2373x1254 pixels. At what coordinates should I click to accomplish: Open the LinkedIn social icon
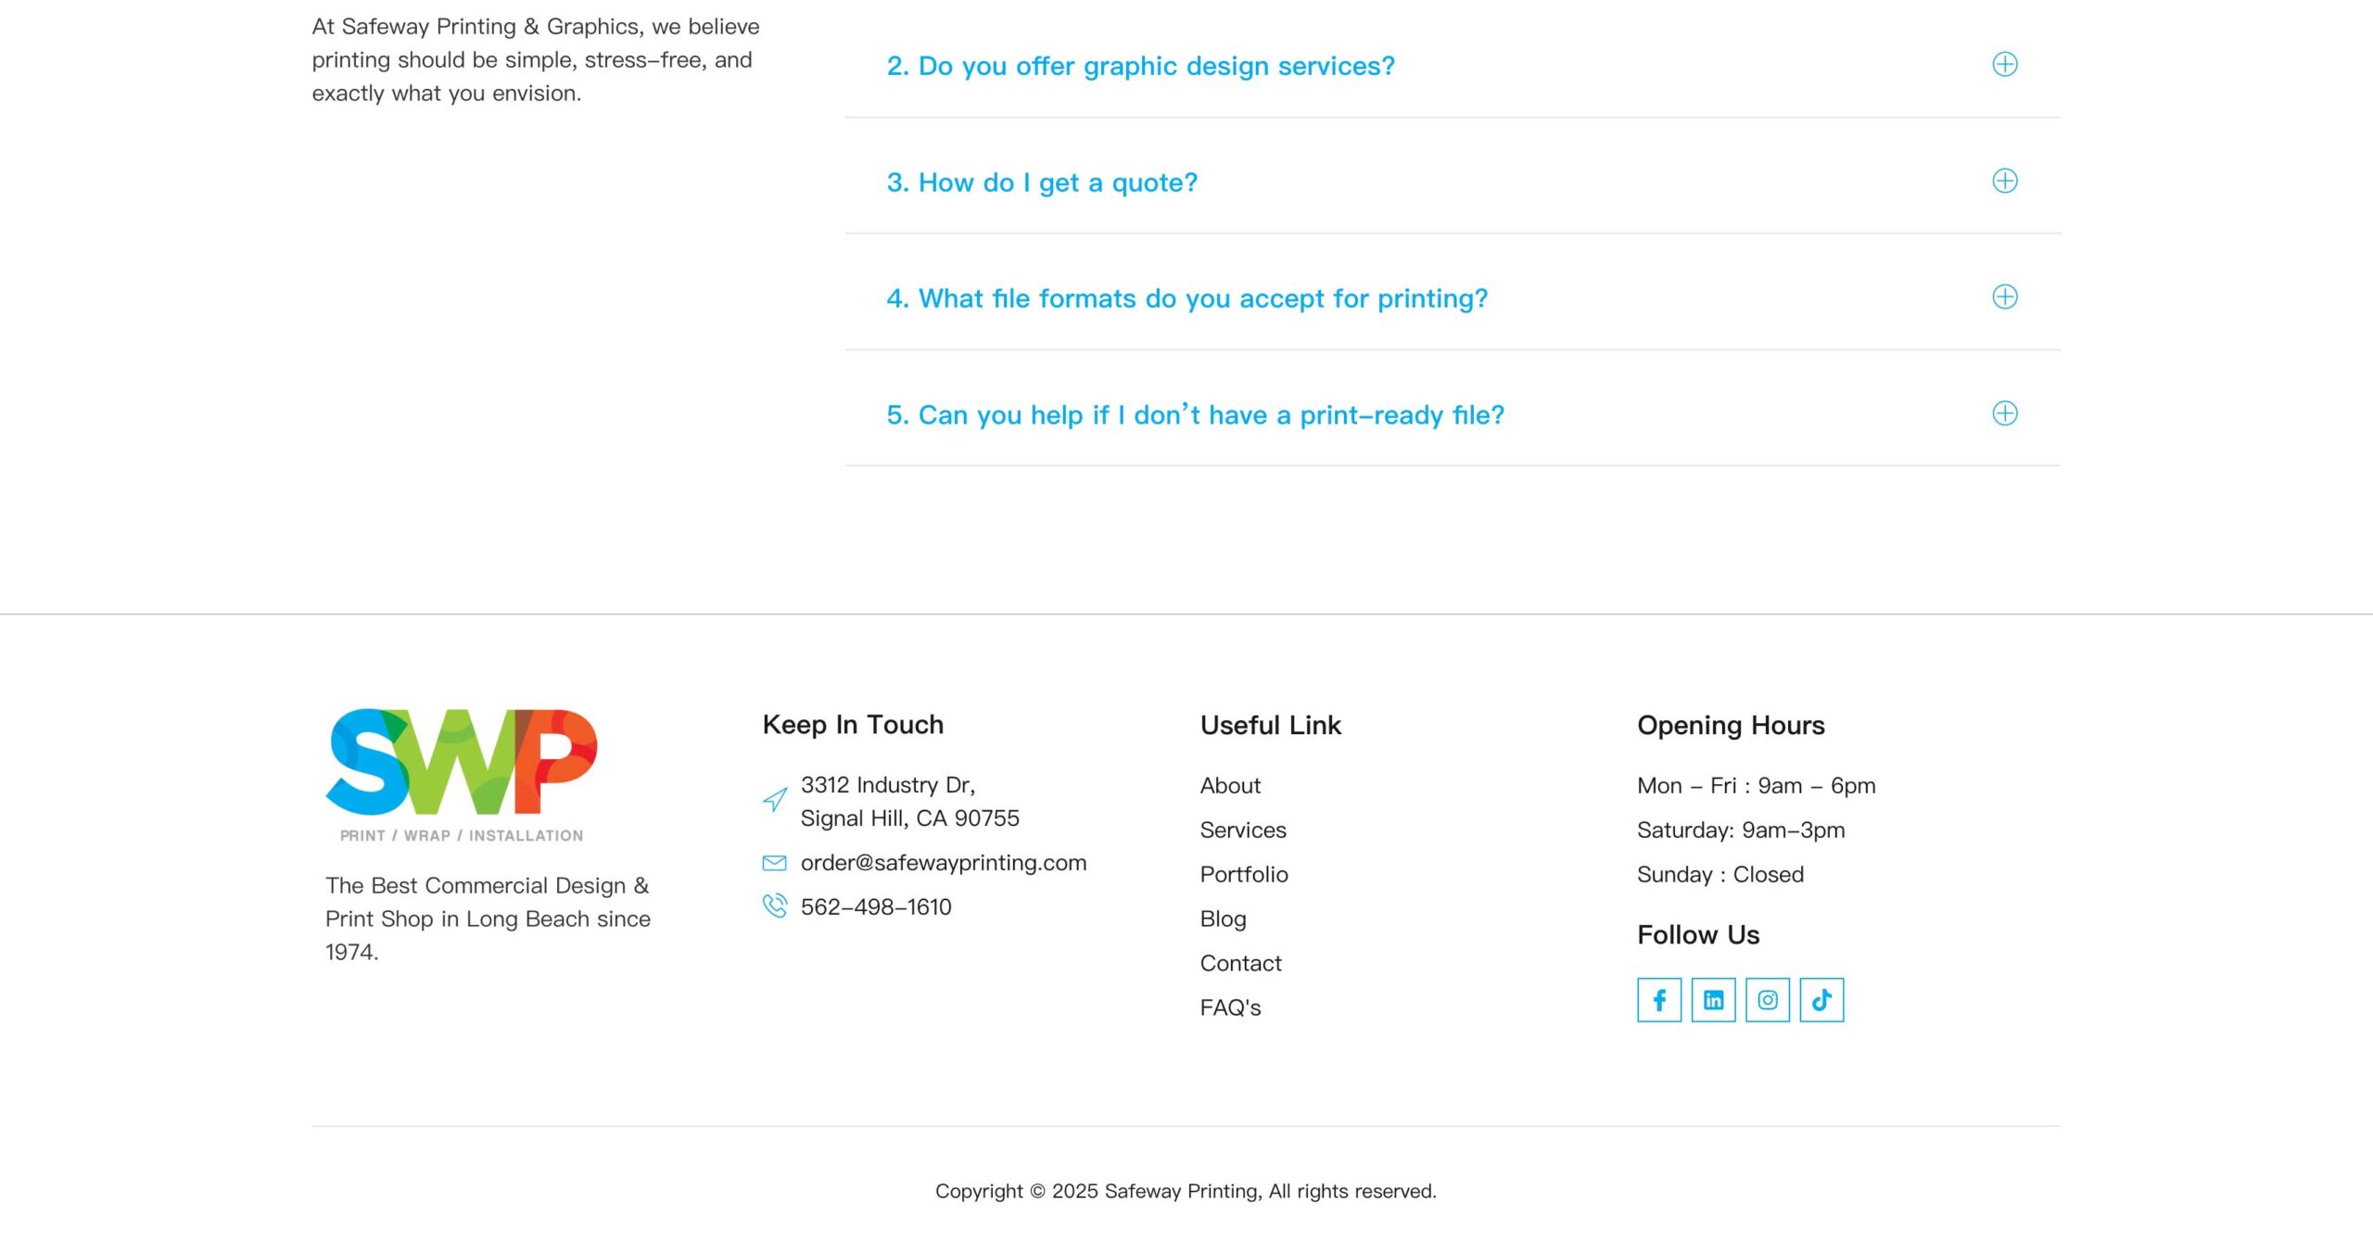(x=1713, y=1000)
